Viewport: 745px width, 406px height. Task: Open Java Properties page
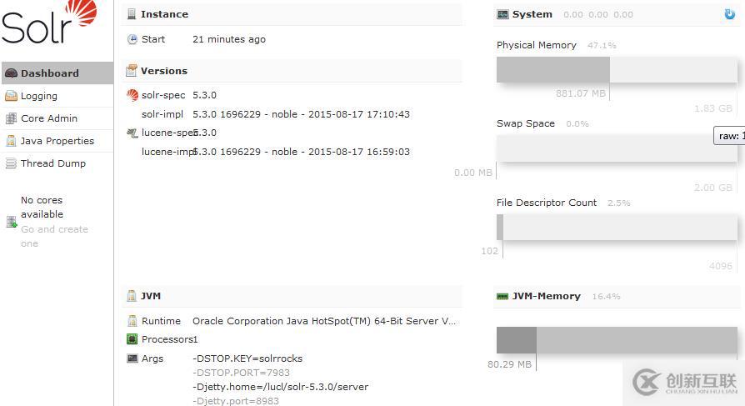57,141
